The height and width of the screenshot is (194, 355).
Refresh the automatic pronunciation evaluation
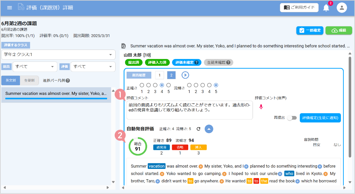point(199,129)
